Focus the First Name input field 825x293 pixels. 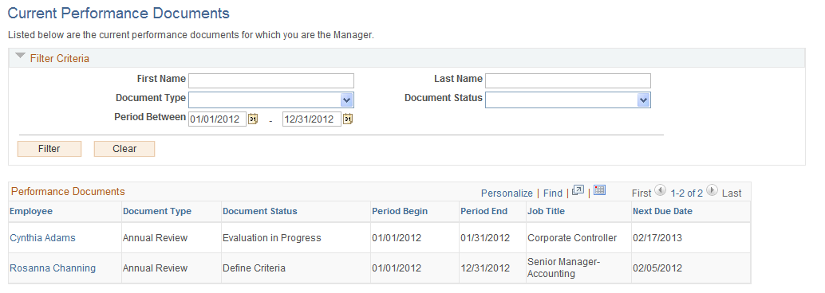tap(271, 80)
